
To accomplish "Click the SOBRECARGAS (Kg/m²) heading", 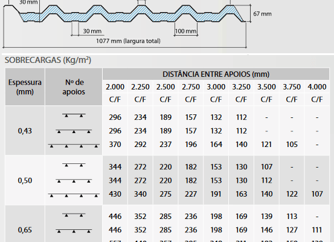I will click(x=48, y=60).
